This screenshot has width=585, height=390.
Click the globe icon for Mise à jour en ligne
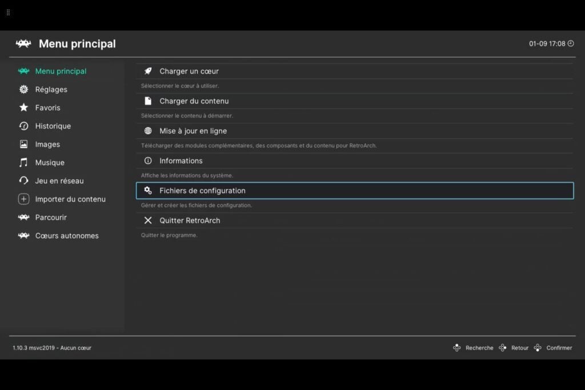[x=148, y=131]
